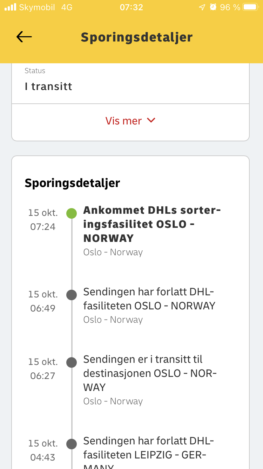Select the green latest-event timeline dot
This screenshot has height=469, width=263.
(x=72, y=213)
